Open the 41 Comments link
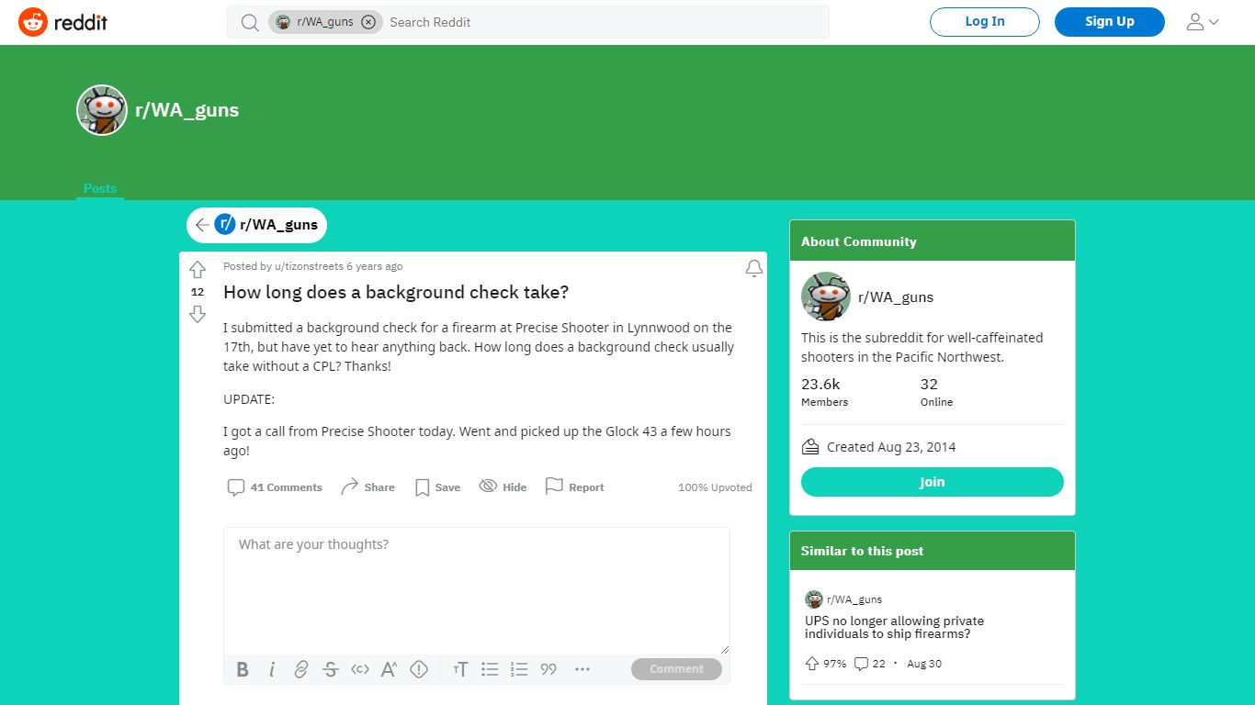The width and height of the screenshot is (1255, 705). pyautogui.click(x=275, y=487)
